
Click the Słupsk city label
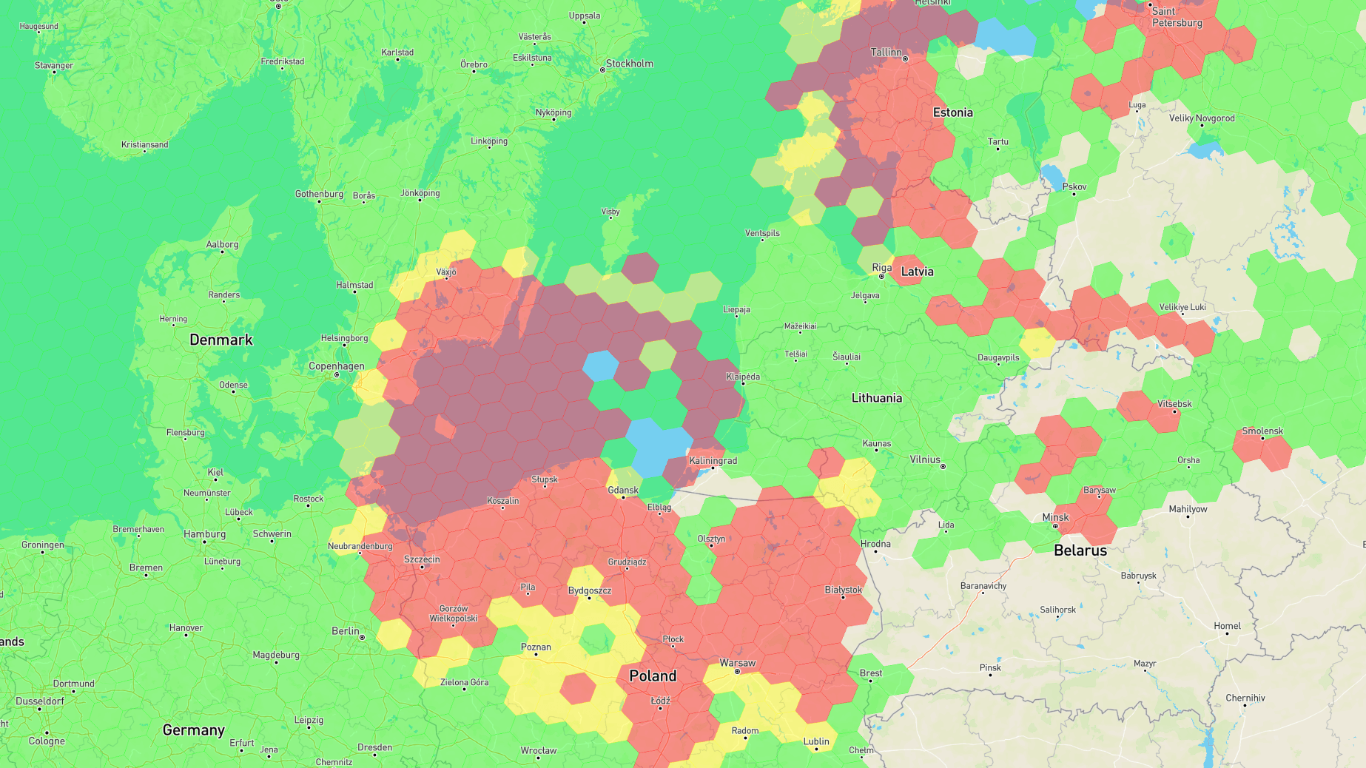(x=544, y=479)
